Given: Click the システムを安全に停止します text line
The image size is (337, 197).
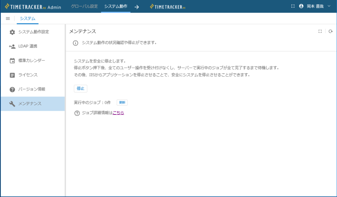Looking at the screenshot, I should coord(100,61).
